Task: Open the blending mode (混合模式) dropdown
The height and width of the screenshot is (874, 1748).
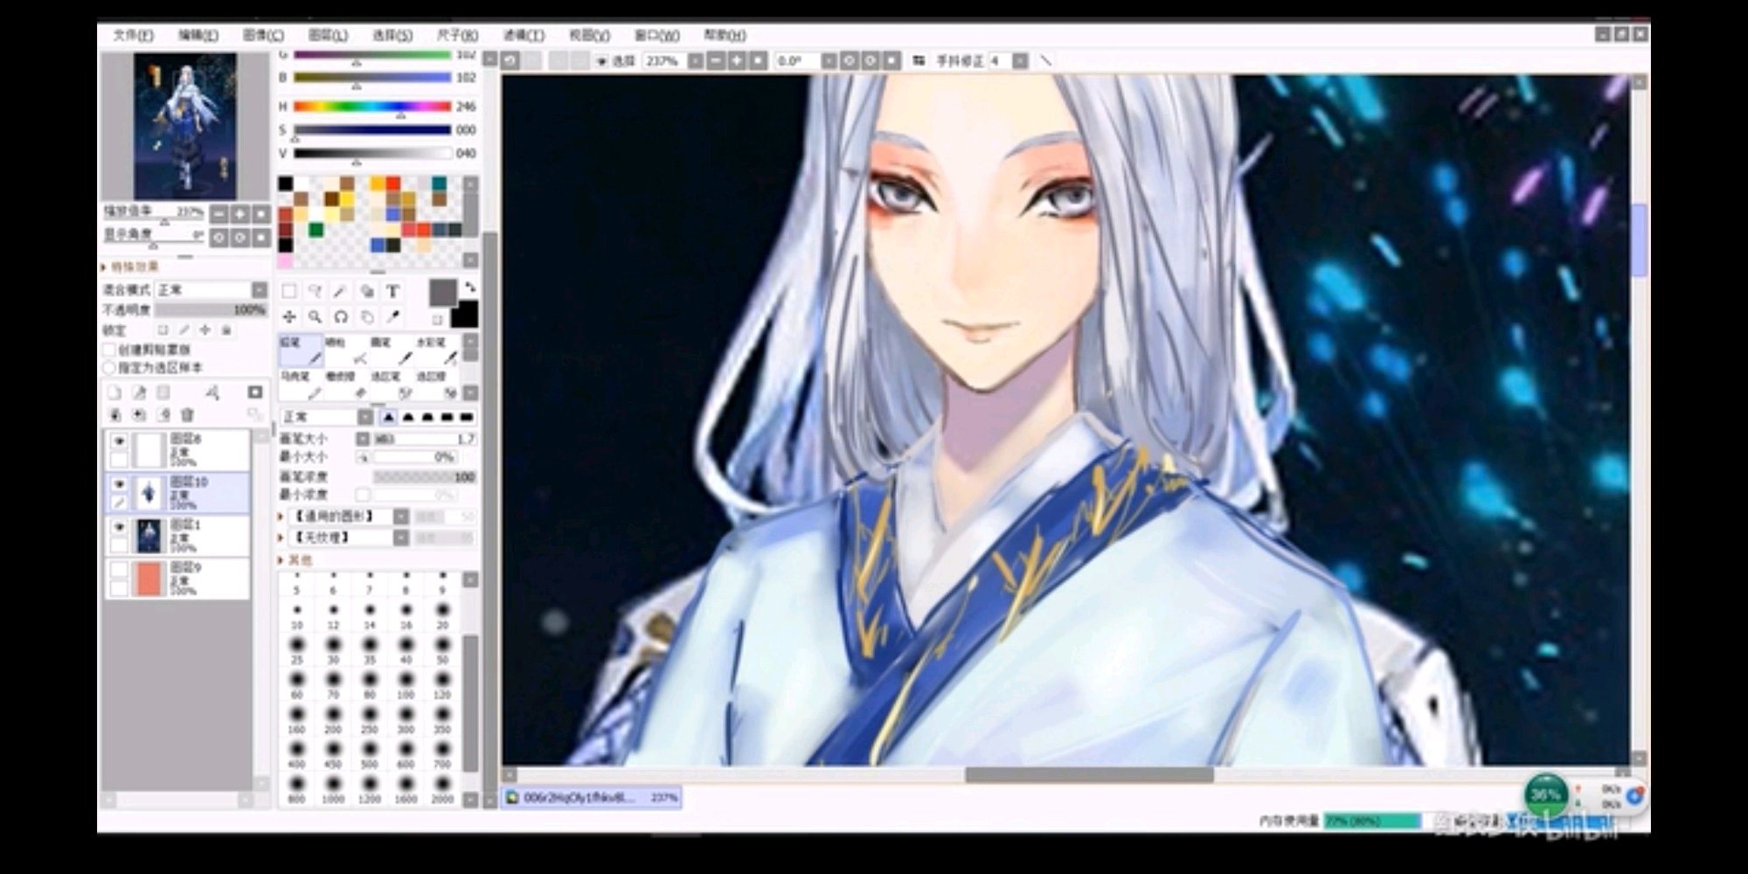Action: click(x=260, y=289)
